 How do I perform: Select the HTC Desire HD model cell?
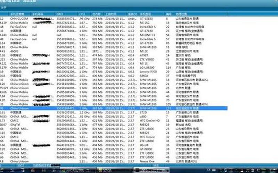coord(150,120)
